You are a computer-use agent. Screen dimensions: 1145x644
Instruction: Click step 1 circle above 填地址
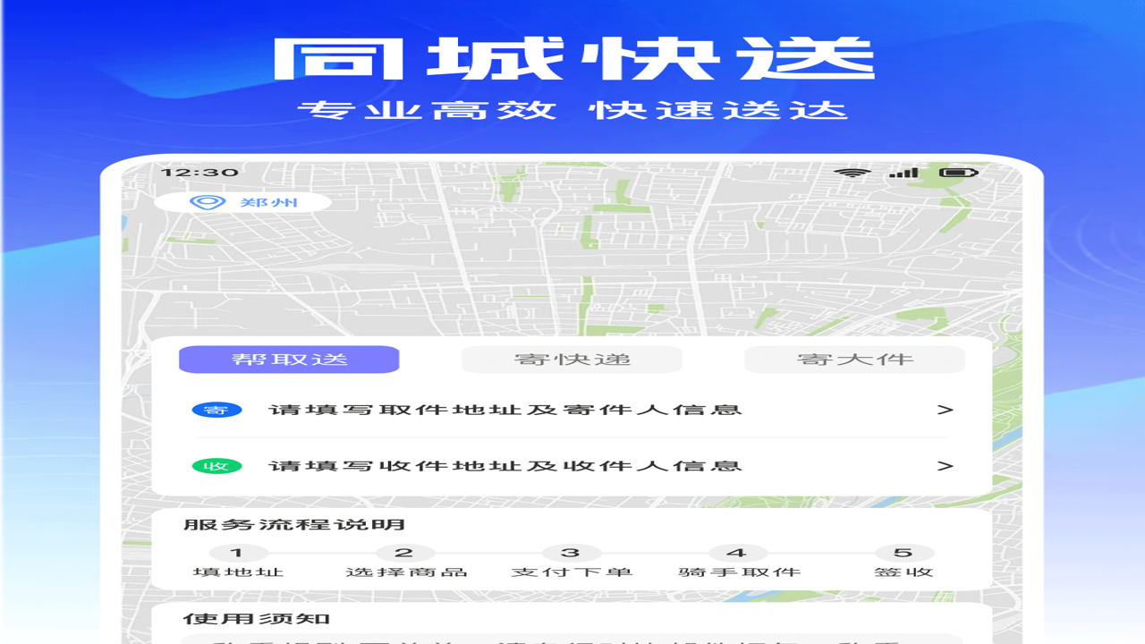237,553
